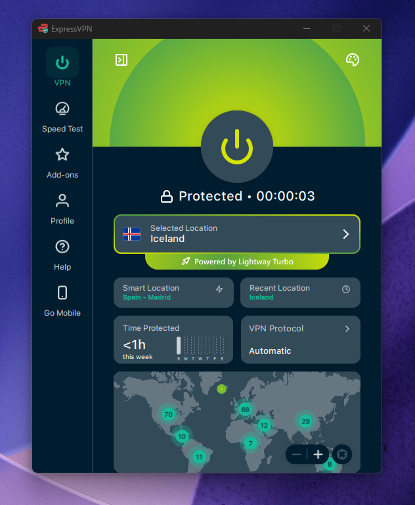This screenshot has height=505, width=415.
Task: Zoom in the map with plus
Action: [x=318, y=454]
